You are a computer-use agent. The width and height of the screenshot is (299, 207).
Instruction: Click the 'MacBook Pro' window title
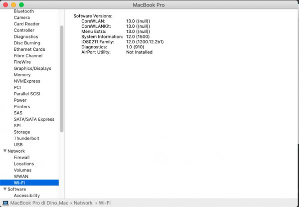click(149, 5)
